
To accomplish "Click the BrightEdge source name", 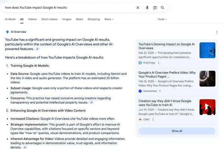I will [149, 63].
